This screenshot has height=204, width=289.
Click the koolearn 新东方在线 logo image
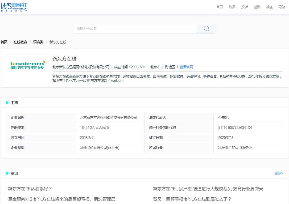27,66
